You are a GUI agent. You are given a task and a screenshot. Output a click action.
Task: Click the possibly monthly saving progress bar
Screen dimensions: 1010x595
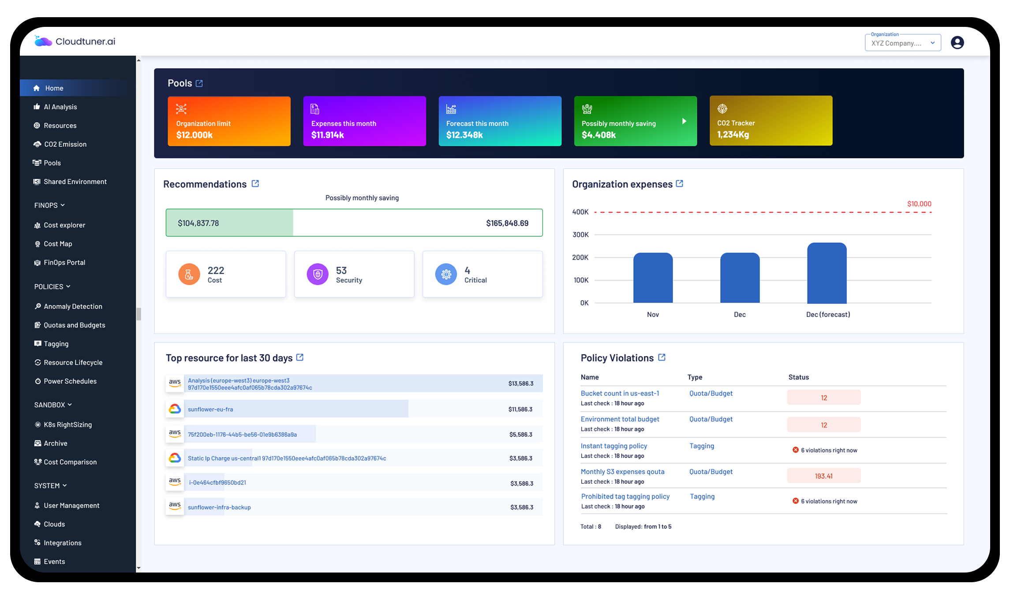[354, 223]
